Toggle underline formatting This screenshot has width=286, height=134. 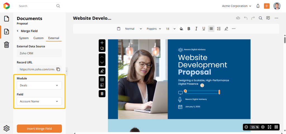pyautogui.click(x=204, y=29)
